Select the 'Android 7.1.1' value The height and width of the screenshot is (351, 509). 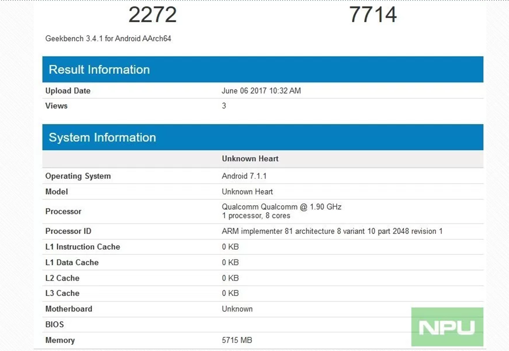coord(244,176)
